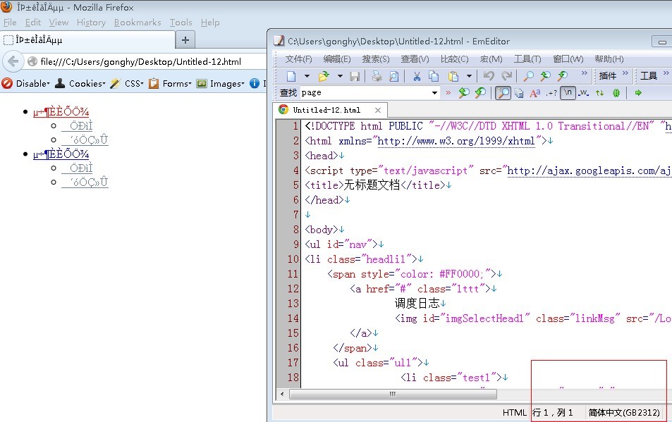Click the Find magnifier icon in main toolbar
672x422 pixels.
pos(528,76)
